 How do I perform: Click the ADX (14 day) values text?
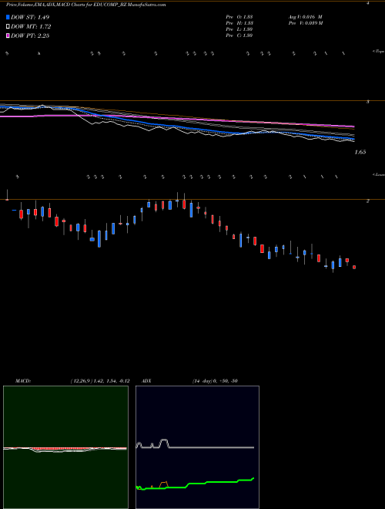(x=215, y=381)
